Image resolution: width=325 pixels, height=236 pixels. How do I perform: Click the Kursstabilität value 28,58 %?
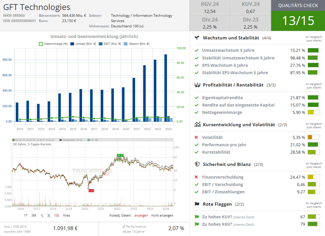click(298, 152)
